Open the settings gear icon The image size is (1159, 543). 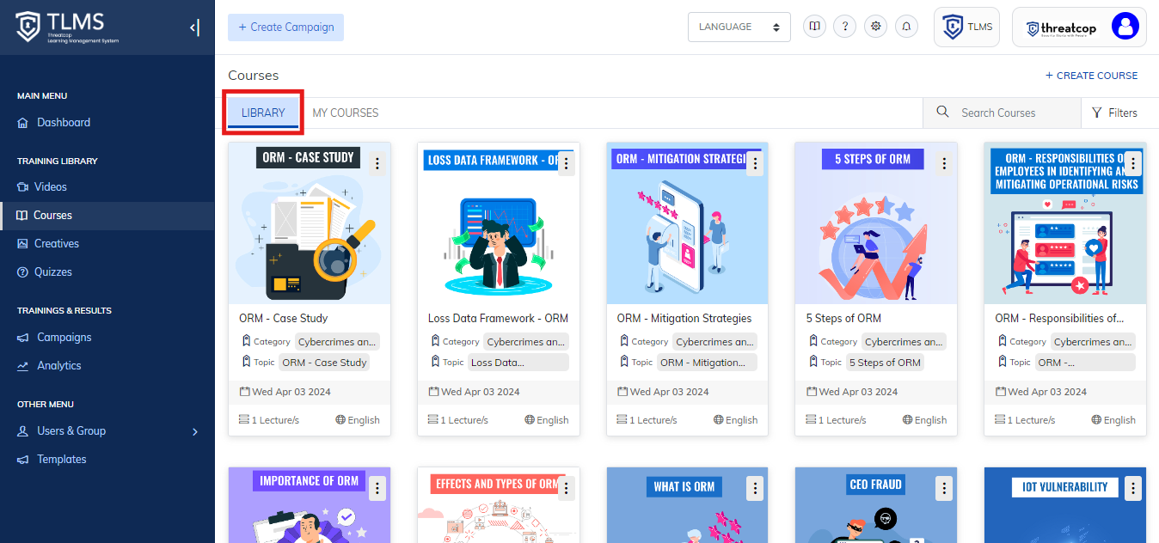click(x=876, y=27)
